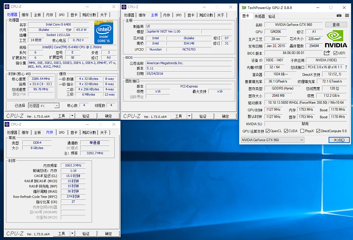Screen dimensions: 353x240
Task: Toggle the OpenCL checkbox
Action: [x=268, y=131]
